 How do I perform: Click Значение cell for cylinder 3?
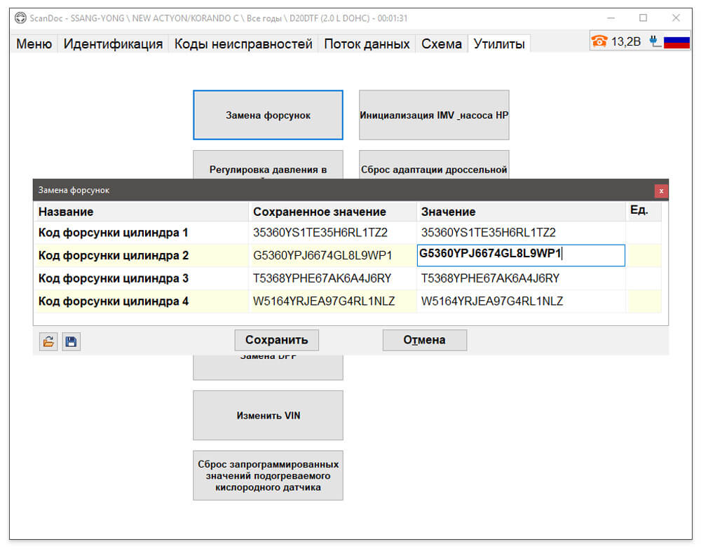click(521, 278)
